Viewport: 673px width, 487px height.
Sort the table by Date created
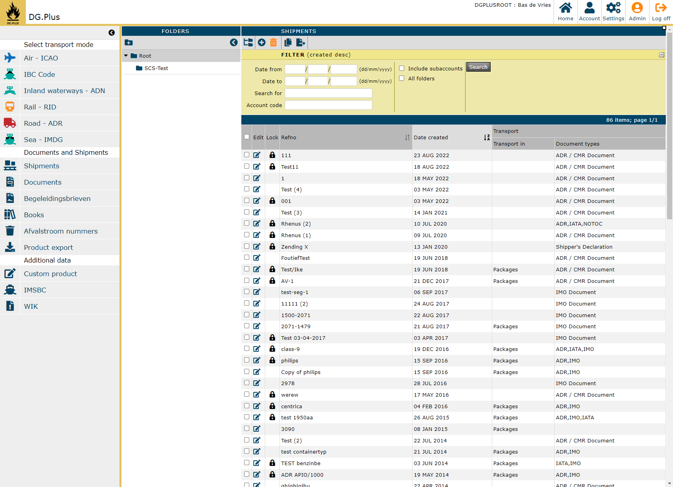[487, 137]
